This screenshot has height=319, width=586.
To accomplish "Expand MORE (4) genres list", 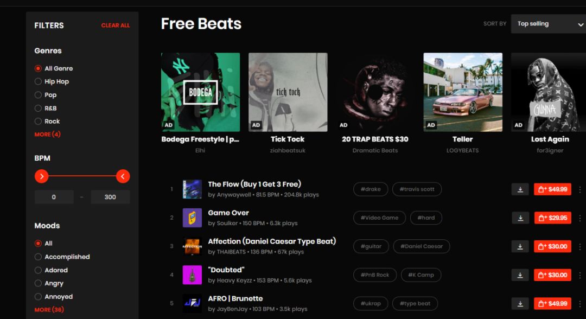I will point(47,134).
